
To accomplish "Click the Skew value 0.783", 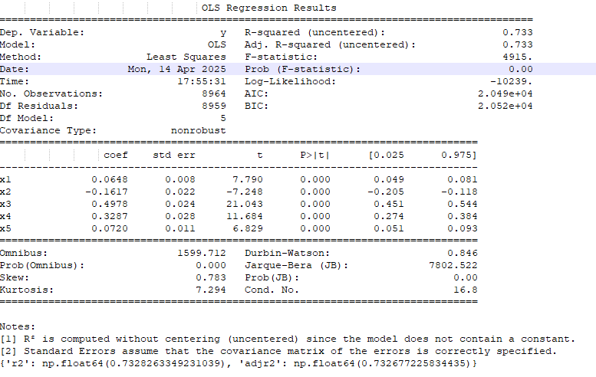I will point(211,277).
